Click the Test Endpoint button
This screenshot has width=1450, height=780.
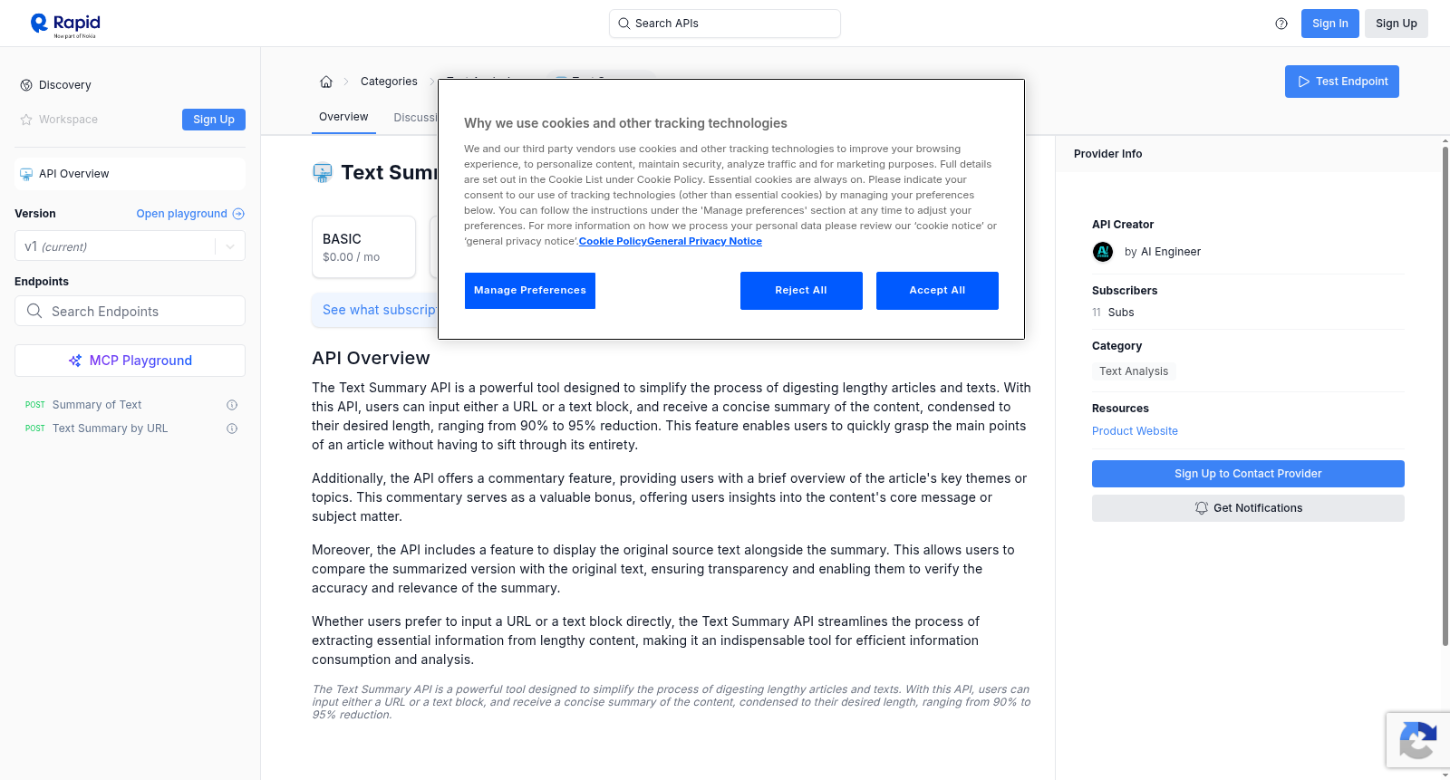coord(1341,82)
